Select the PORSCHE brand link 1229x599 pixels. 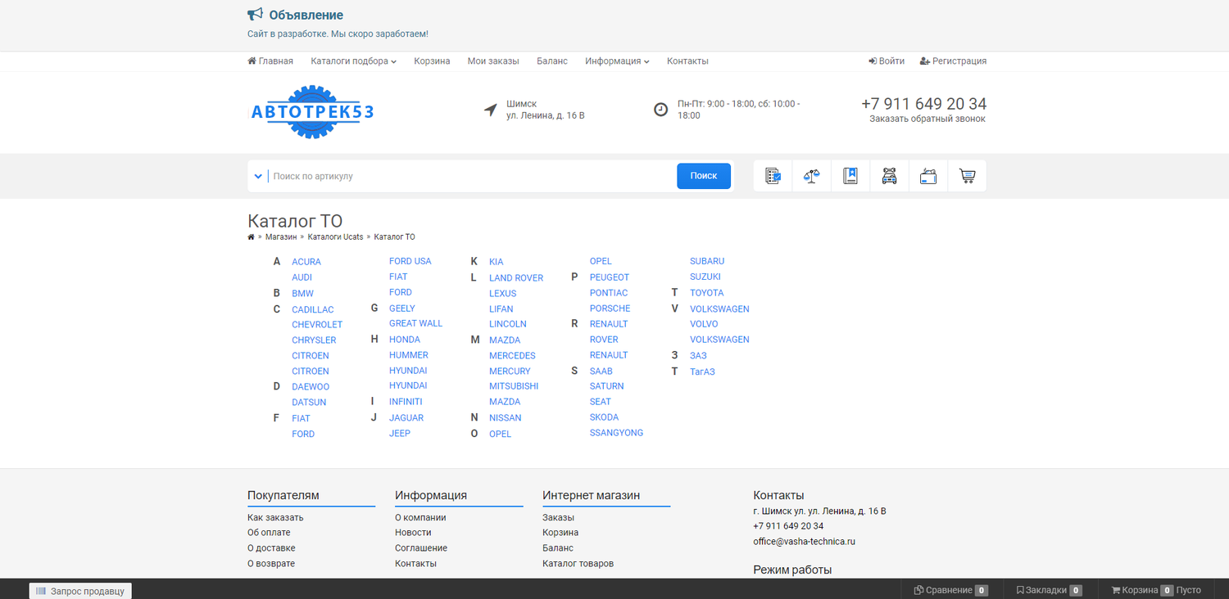tap(610, 309)
